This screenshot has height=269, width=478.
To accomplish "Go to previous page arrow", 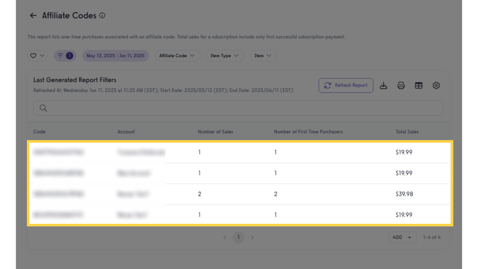I will [x=225, y=237].
